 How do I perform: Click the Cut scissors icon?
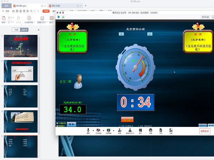tap(9, 17)
